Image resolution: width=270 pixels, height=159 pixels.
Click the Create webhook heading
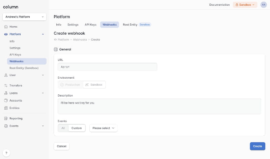[x=70, y=33]
